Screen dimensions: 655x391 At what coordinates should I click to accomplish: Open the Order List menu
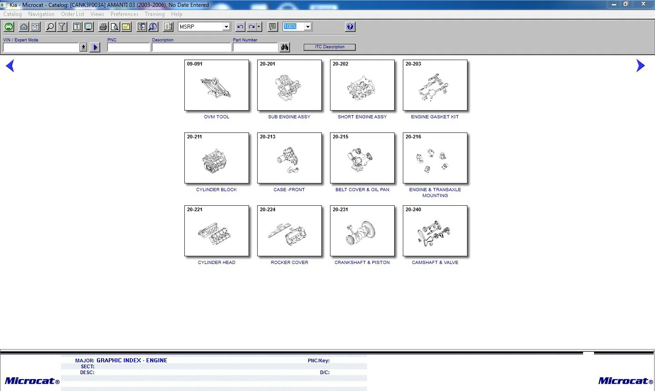coord(72,14)
